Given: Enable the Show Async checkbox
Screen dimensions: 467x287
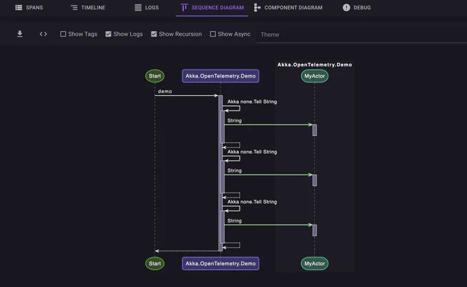Looking at the screenshot, I should (213, 34).
